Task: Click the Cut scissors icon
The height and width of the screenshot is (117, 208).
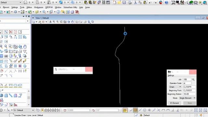Action: coord(135,2)
